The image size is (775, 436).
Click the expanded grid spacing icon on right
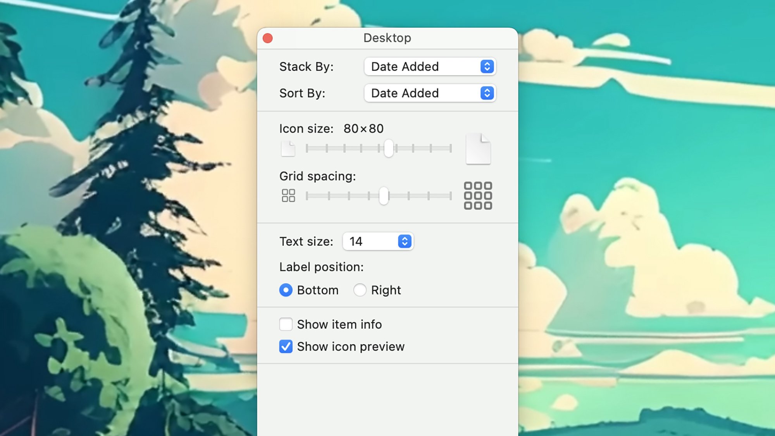pyautogui.click(x=477, y=195)
